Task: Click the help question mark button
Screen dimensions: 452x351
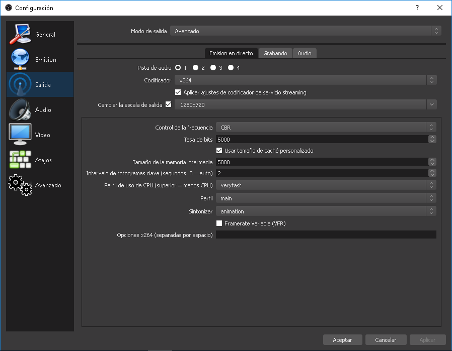Action: (x=417, y=8)
